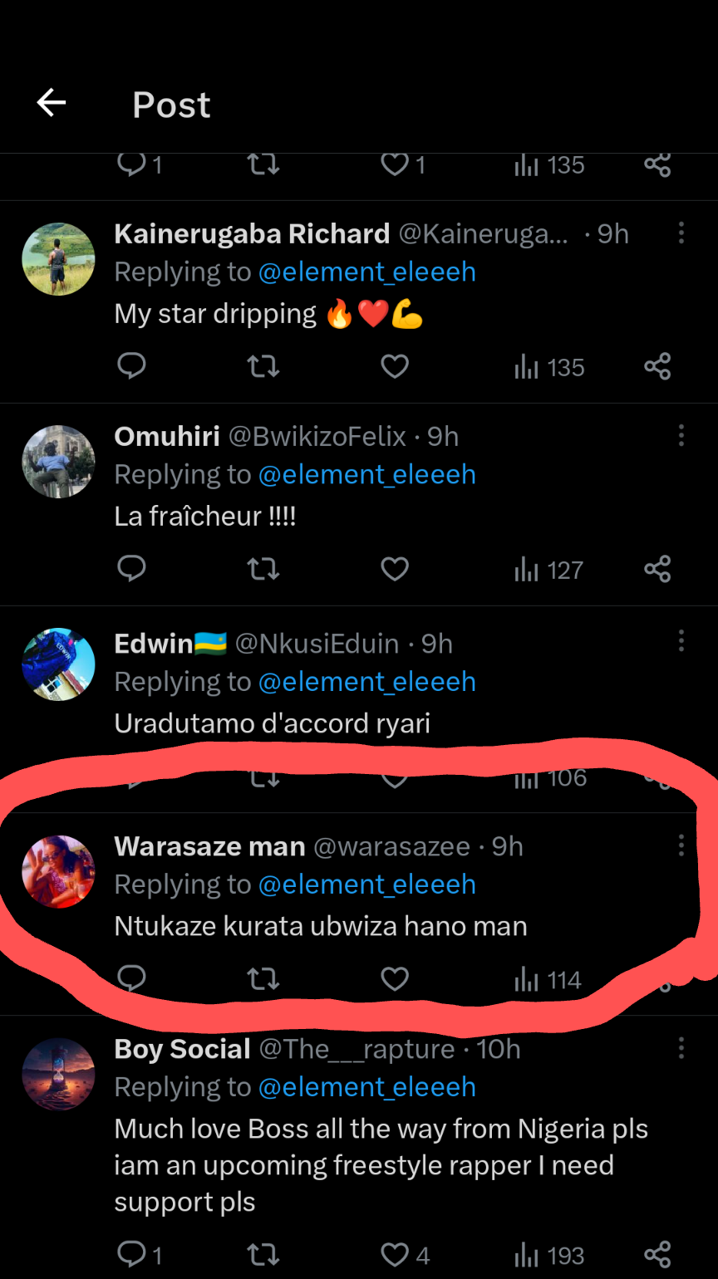The image size is (718, 1279).
Task: Open the @element_eleeeh link in Omuhiri's reply
Action: coord(366,474)
